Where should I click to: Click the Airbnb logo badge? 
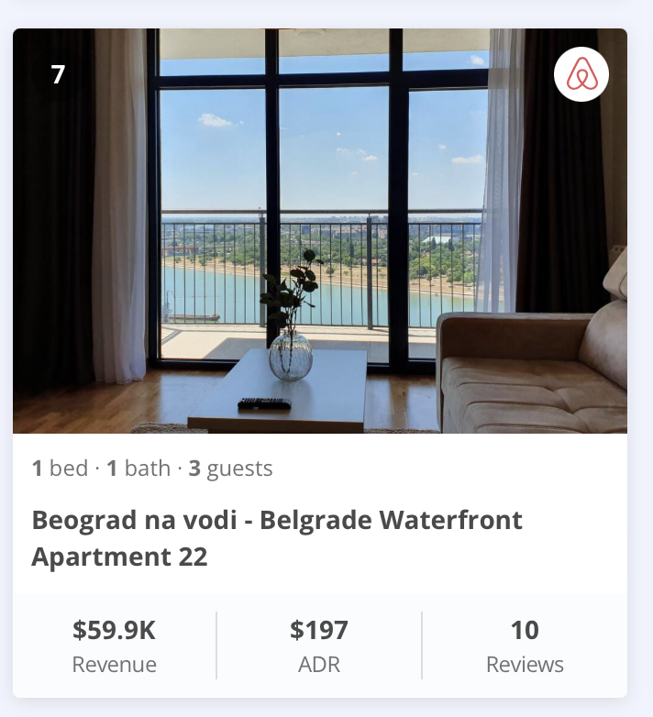pos(581,74)
